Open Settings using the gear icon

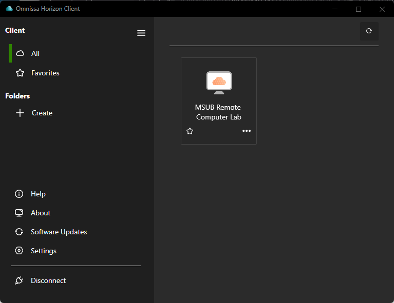tap(20, 251)
